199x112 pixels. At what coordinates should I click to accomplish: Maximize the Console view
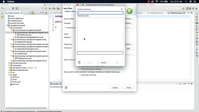click(x=192, y=84)
